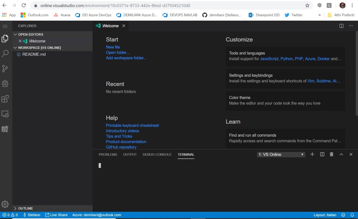Open notifications via the bell icon
Viewport: 358px width, 219px height.
[x=351, y=215]
